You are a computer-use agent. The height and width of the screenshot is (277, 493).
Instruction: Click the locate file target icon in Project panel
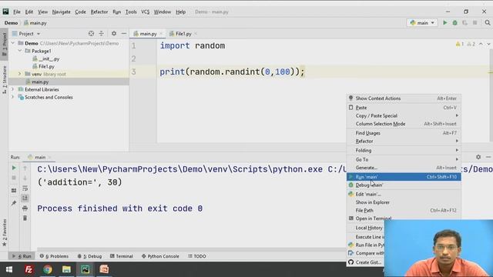pyautogui.click(x=91, y=34)
